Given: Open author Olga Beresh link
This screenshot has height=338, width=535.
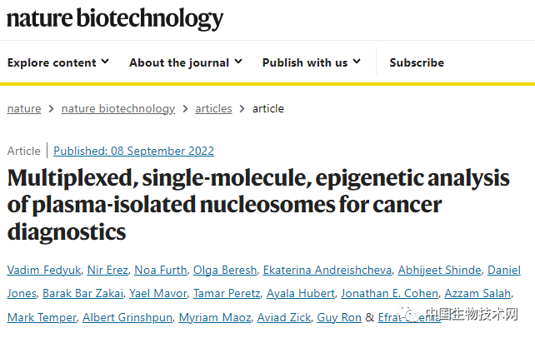Looking at the screenshot, I should [223, 271].
